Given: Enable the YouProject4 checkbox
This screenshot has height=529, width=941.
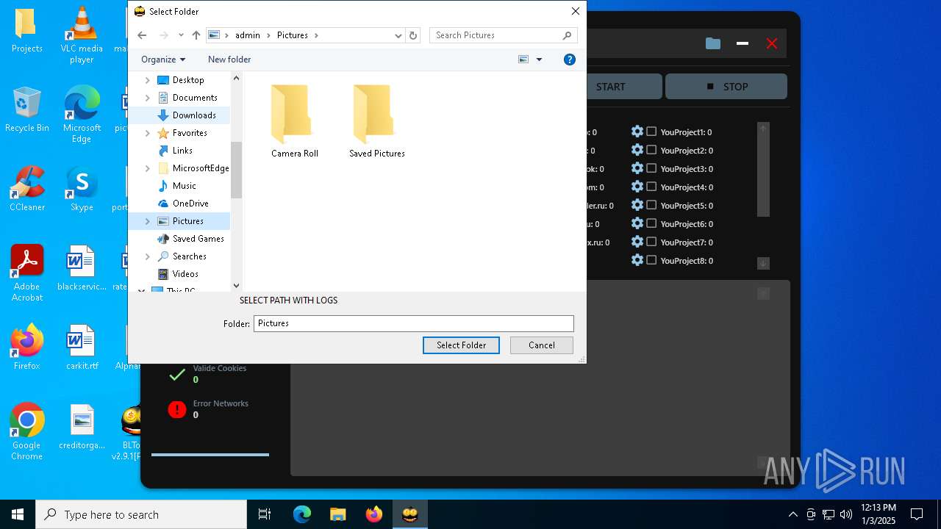Looking at the screenshot, I should pos(651,187).
